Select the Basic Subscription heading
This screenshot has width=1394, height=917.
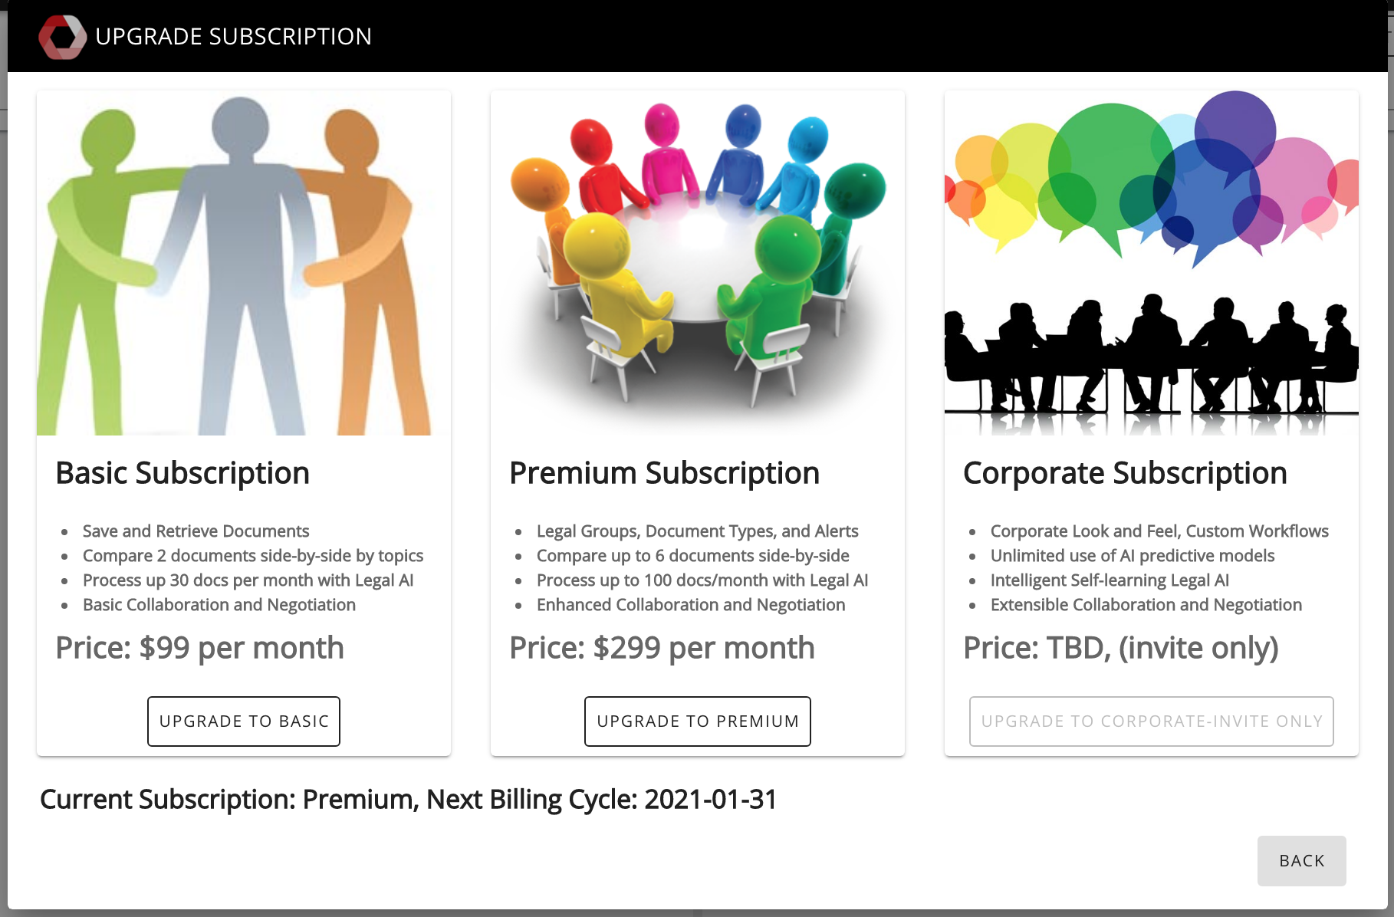182,473
